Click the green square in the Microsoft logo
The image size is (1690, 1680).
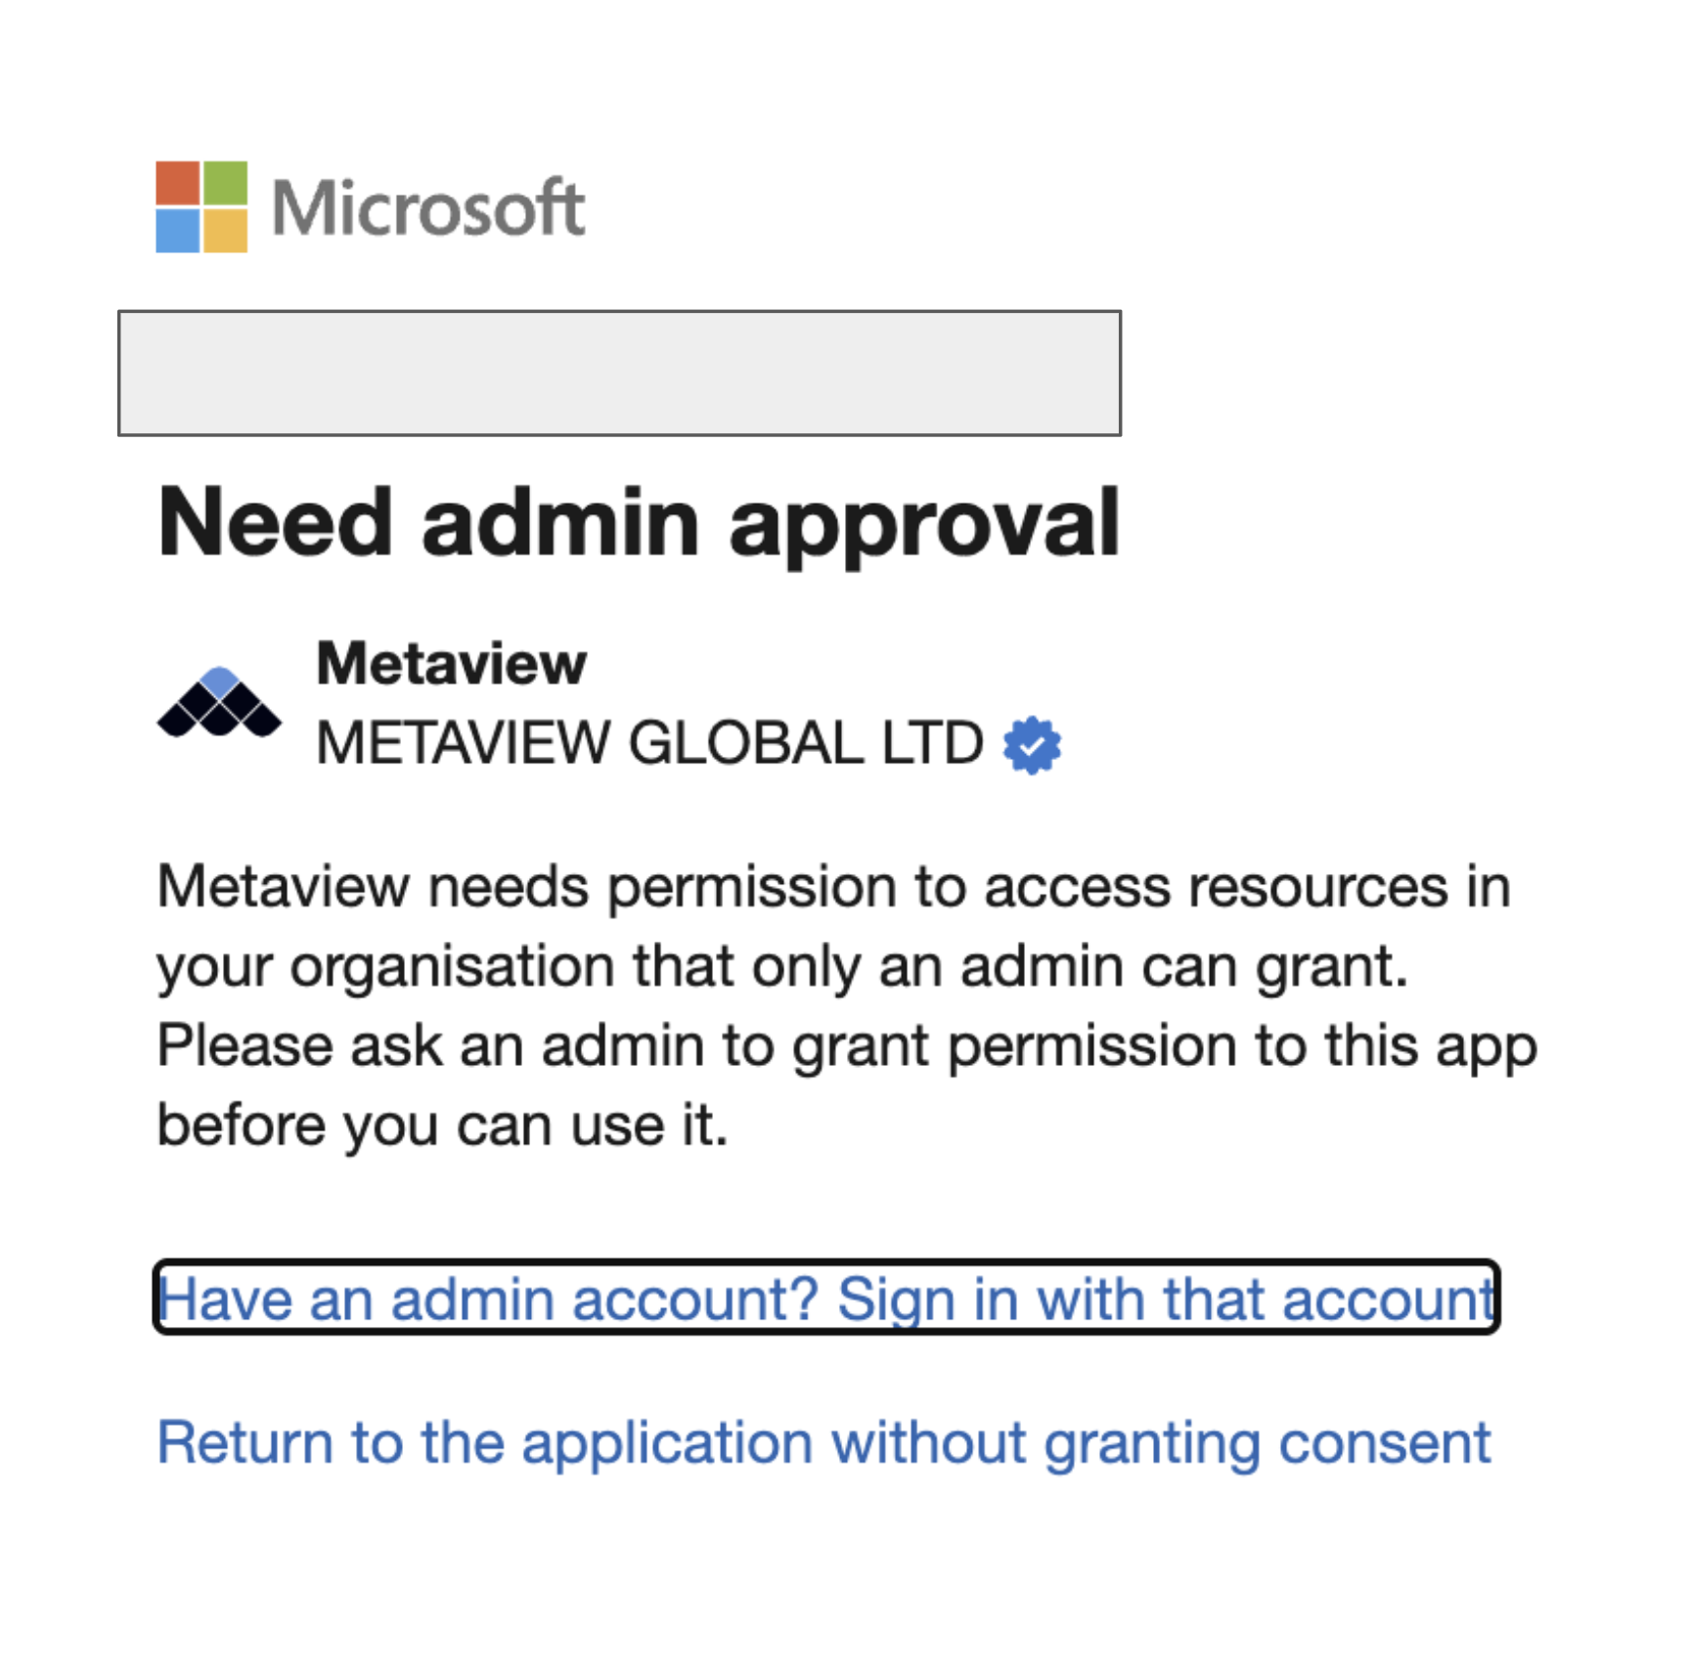[x=225, y=182]
